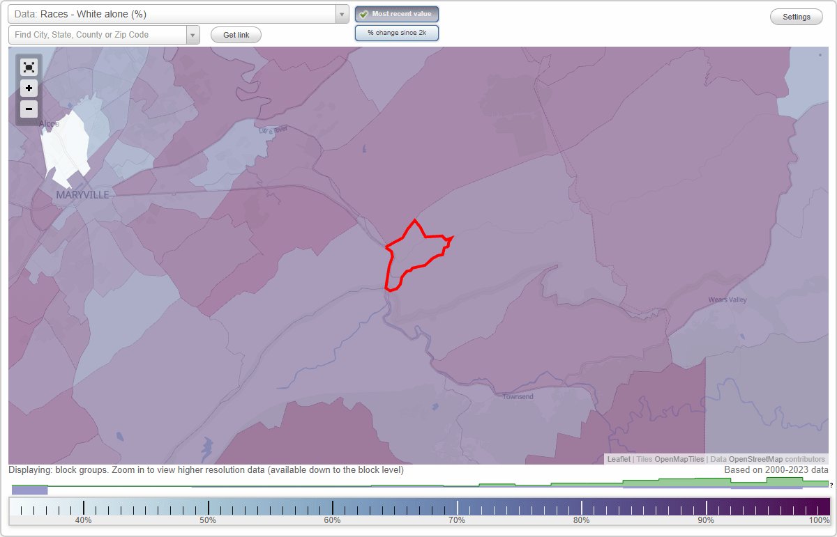Click the Townsend area on the map
Screen dimensions: 837x537
(517, 396)
